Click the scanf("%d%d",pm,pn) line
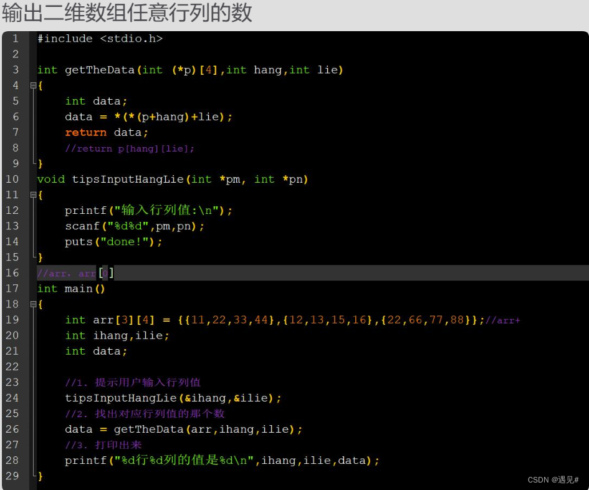Viewport: 589px width, 490px height. tap(135, 226)
